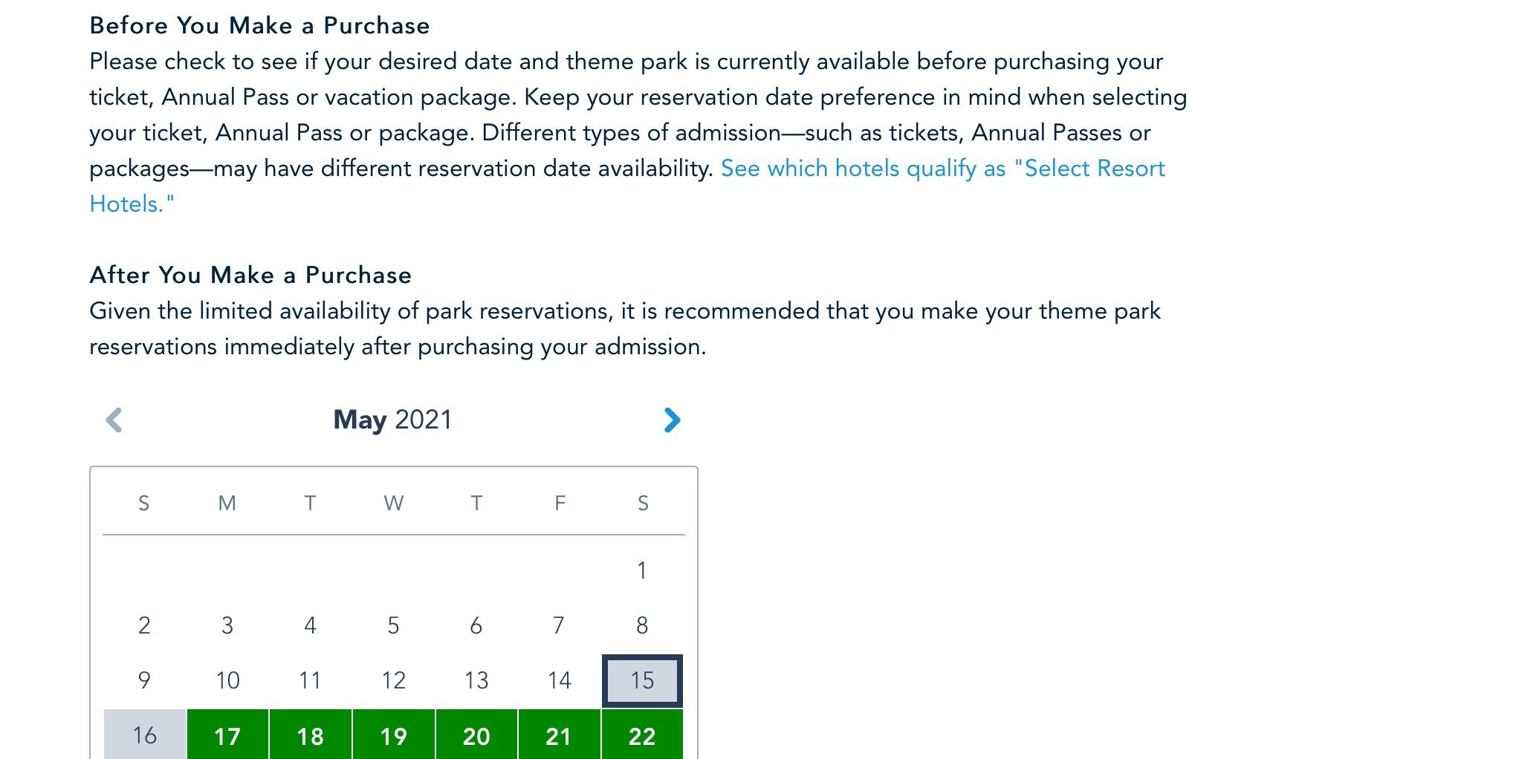
Task: Click date 5 in the calendar
Action: (x=393, y=625)
